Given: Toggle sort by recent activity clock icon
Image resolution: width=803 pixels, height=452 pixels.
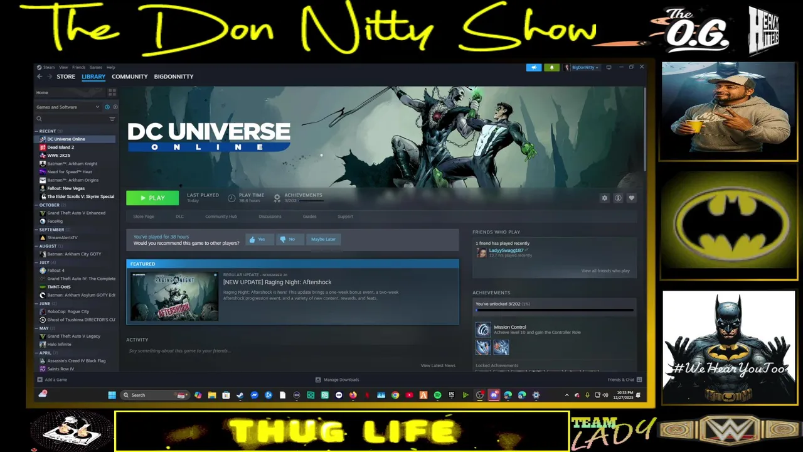Looking at the screenshot, I should (107, 107).
